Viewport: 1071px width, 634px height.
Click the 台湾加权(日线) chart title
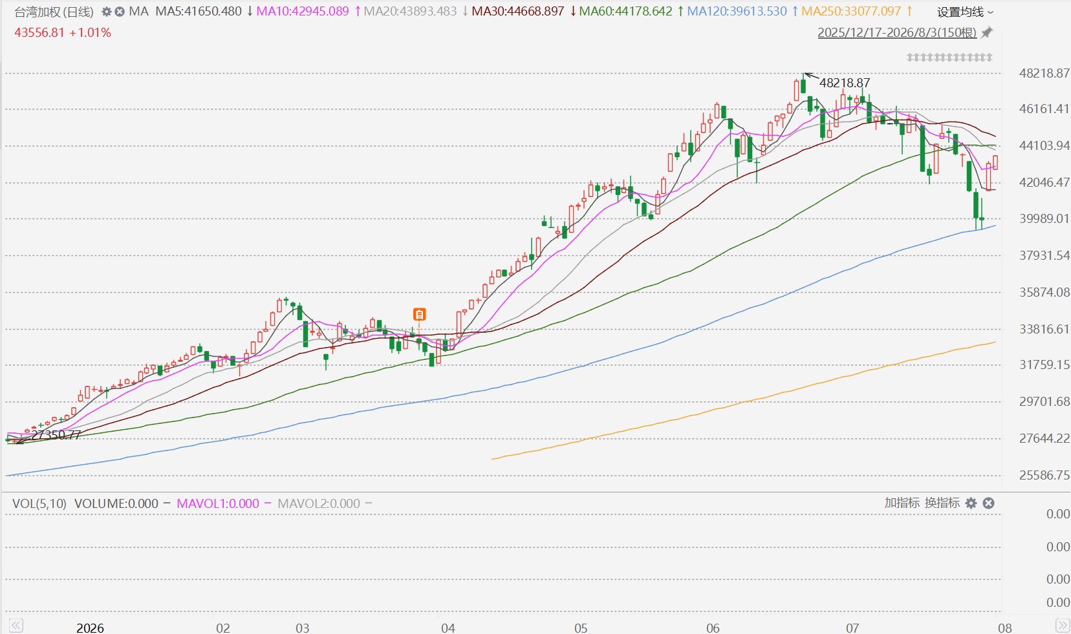click(54, 12)
